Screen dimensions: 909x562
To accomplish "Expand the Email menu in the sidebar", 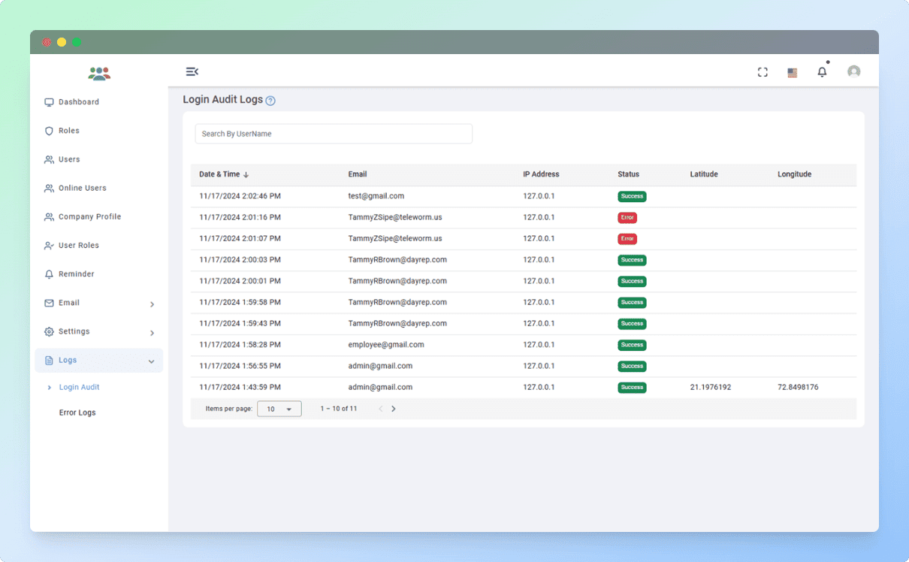I will tap(99, 303).
